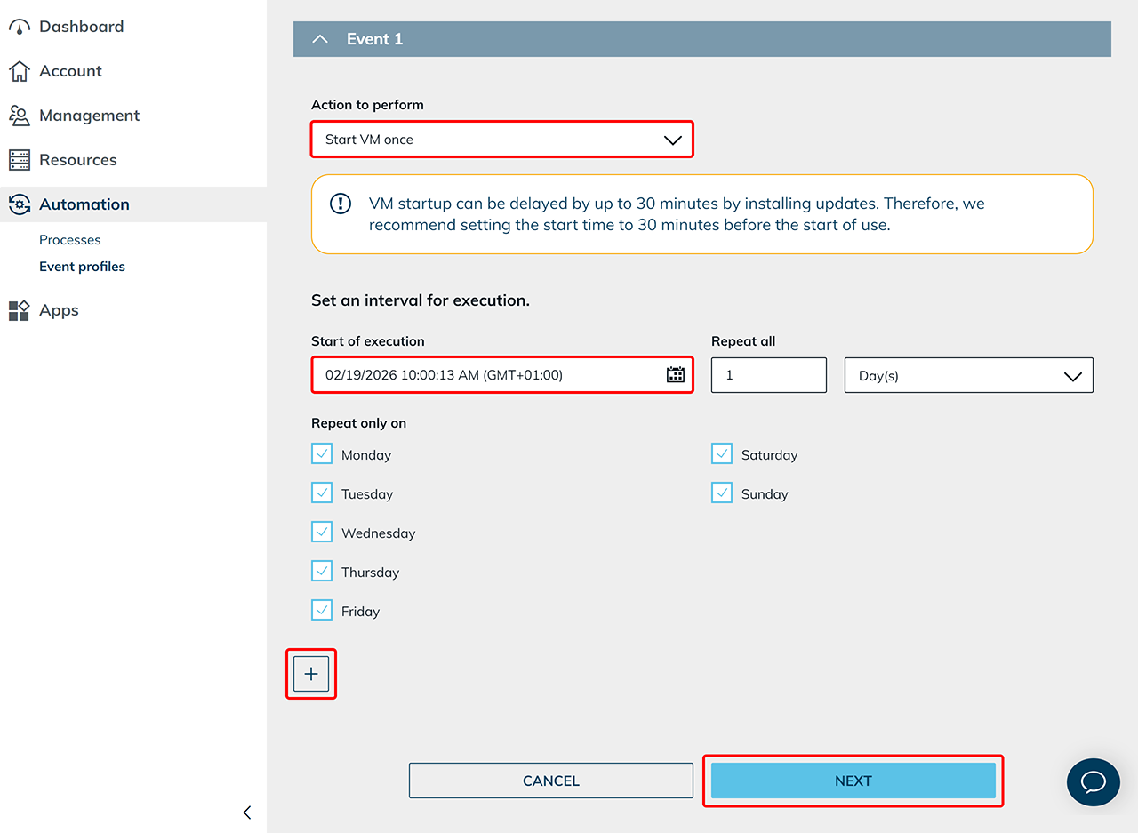This screenshot has height=833, width=1138.
Task: Open the Action to perform dropdown
Action: pyautogui.click(x=501, y=140)
